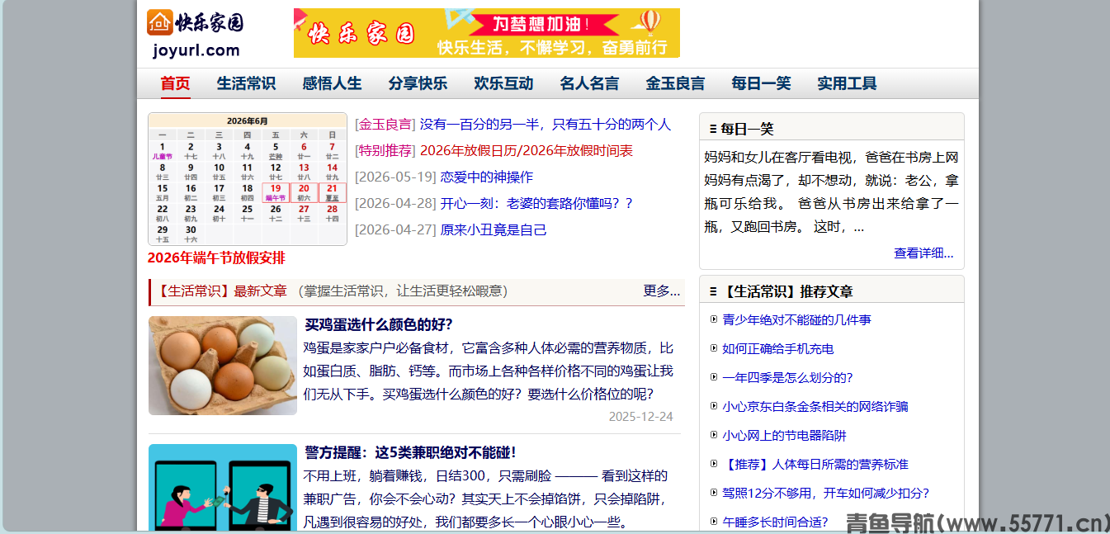The width and height of the screenshot is (1110, 534).
Task: Open 2026年端午节放假安排 link
Action: click(x=216, y=258)
